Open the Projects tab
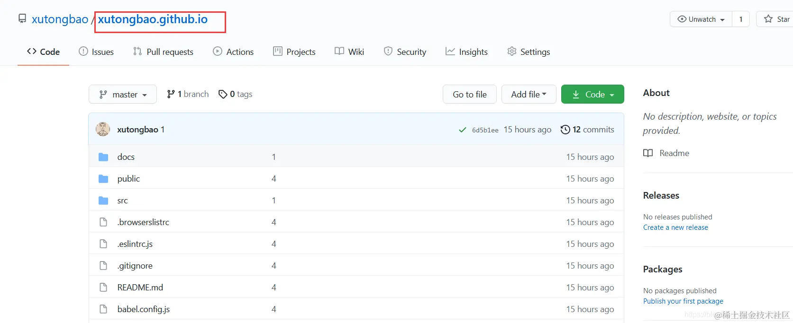The height and width of the screenshot is (323, 793). pos(294,52)
